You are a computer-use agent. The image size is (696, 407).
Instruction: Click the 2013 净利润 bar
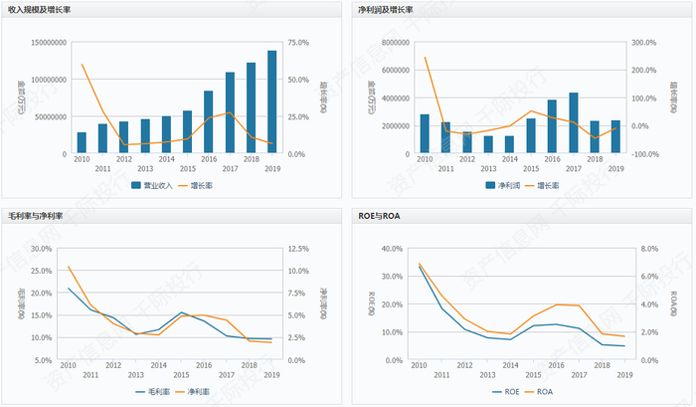click(x=488, y=145)
